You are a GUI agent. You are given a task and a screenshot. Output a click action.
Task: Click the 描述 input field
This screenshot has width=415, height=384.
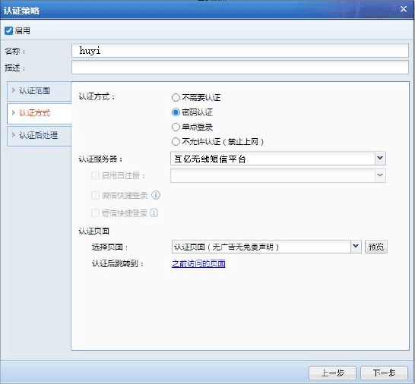coord(240,68)
